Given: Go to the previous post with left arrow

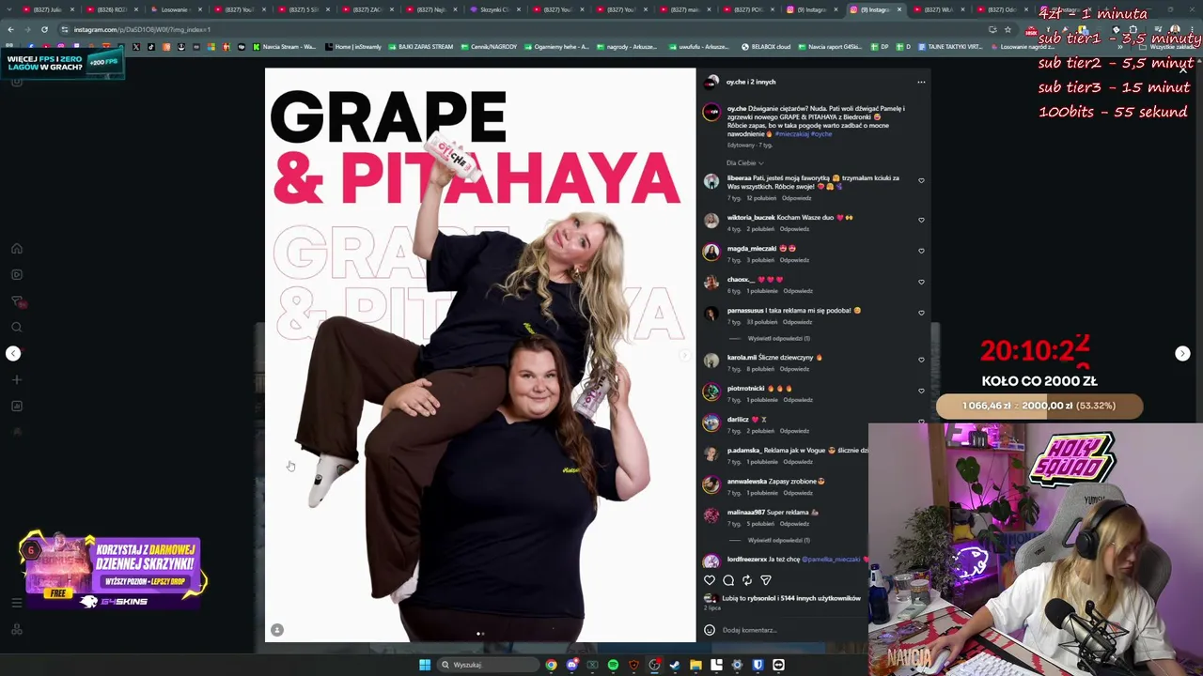Looking at the screenshot, I should click(x=13, y=353).
